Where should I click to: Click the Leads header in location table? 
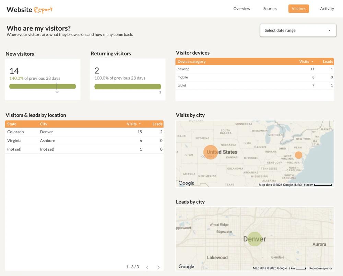pyautogui.click(x=157, y=124)
